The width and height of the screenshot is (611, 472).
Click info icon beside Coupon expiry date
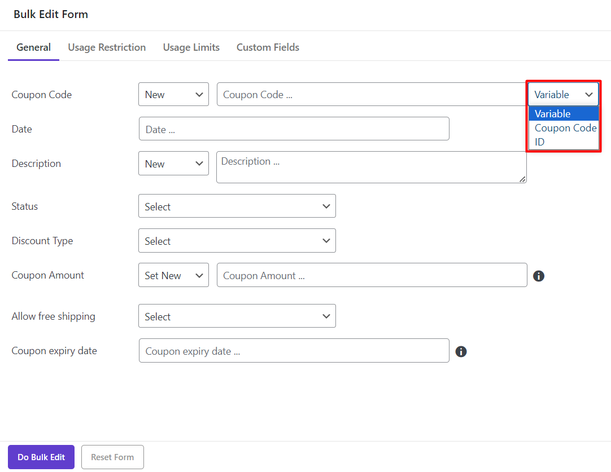pyautogui.click(x=461, y=351)
